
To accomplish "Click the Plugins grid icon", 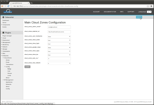I will tap(3, 33).
